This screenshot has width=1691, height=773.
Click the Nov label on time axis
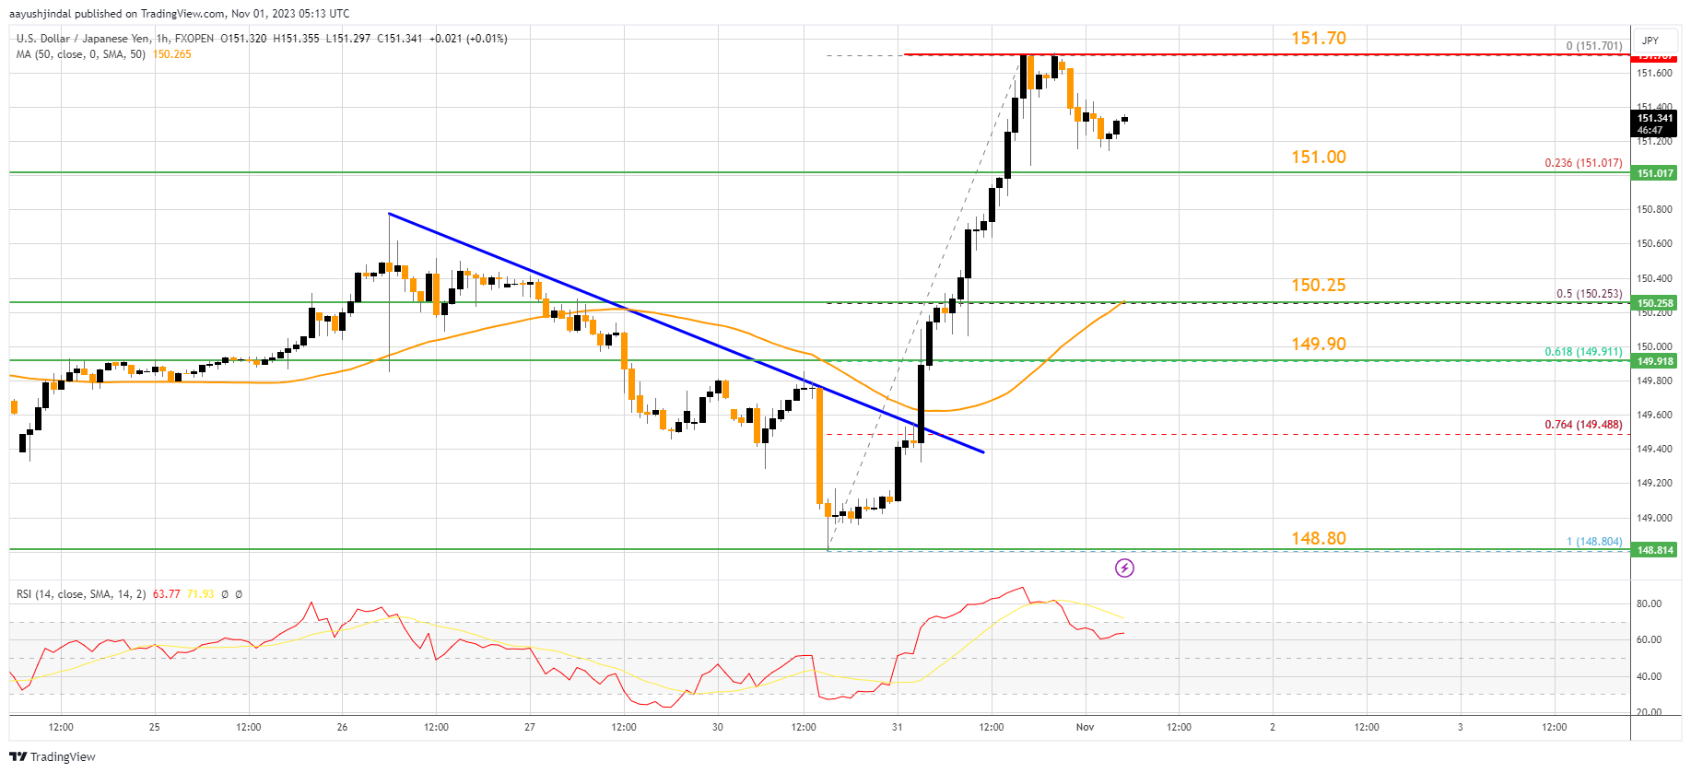pyautogui.click(x=1085, y=727)
